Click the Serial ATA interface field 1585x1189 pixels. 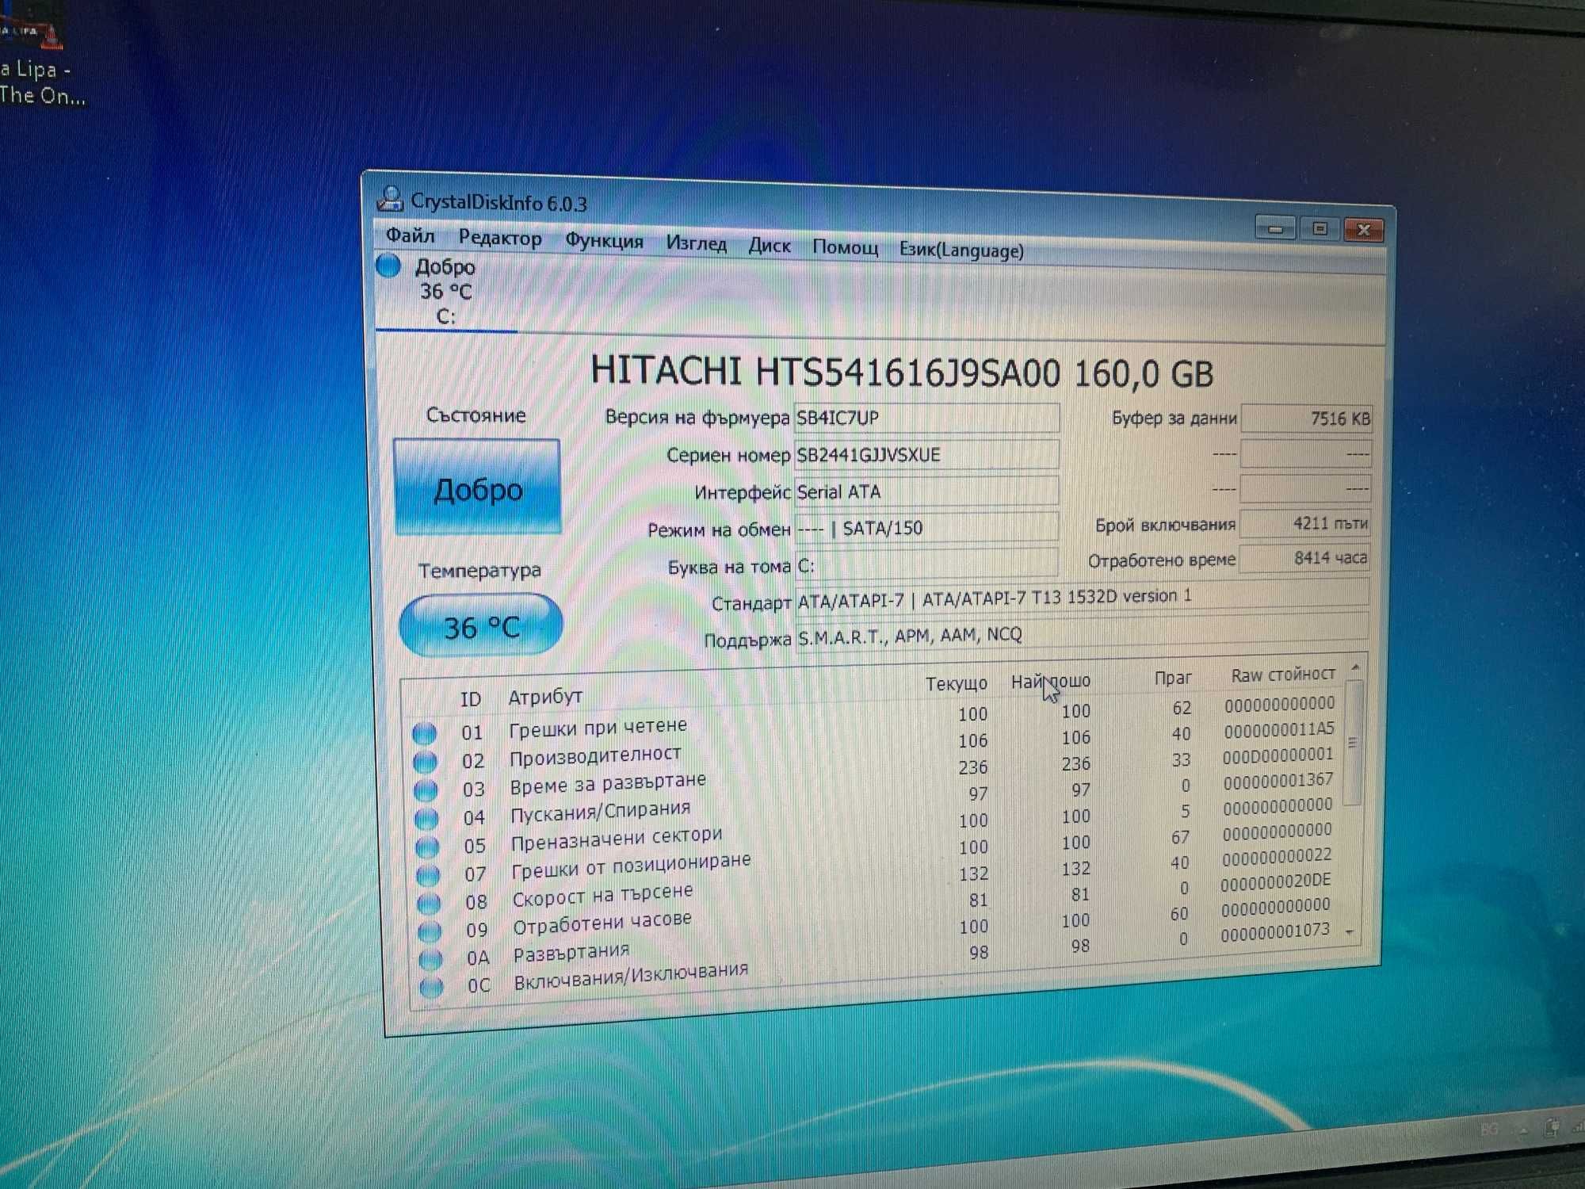click(x=926, y=491)
